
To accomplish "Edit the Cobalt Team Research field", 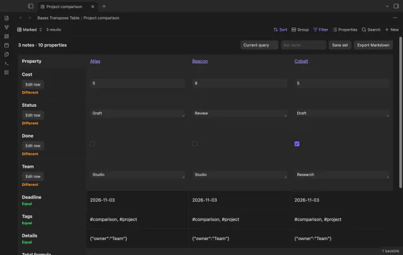I will click(342, 175).
